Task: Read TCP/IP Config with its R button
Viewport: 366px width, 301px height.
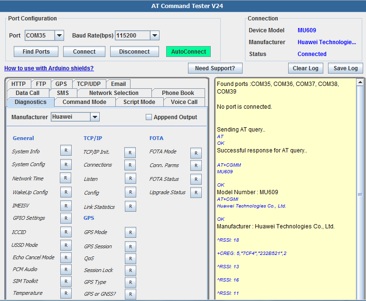Action: [131, 192]
